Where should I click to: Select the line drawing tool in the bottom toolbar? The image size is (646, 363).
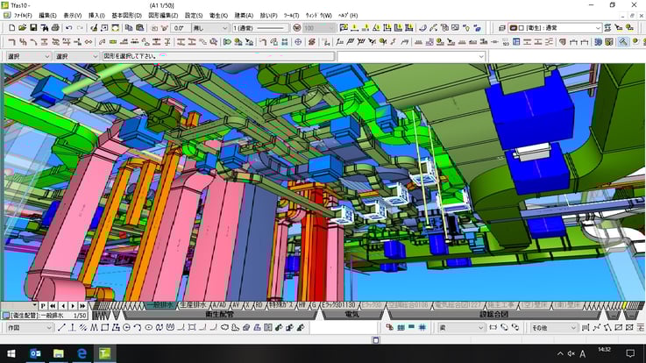[x=60, y=328]
